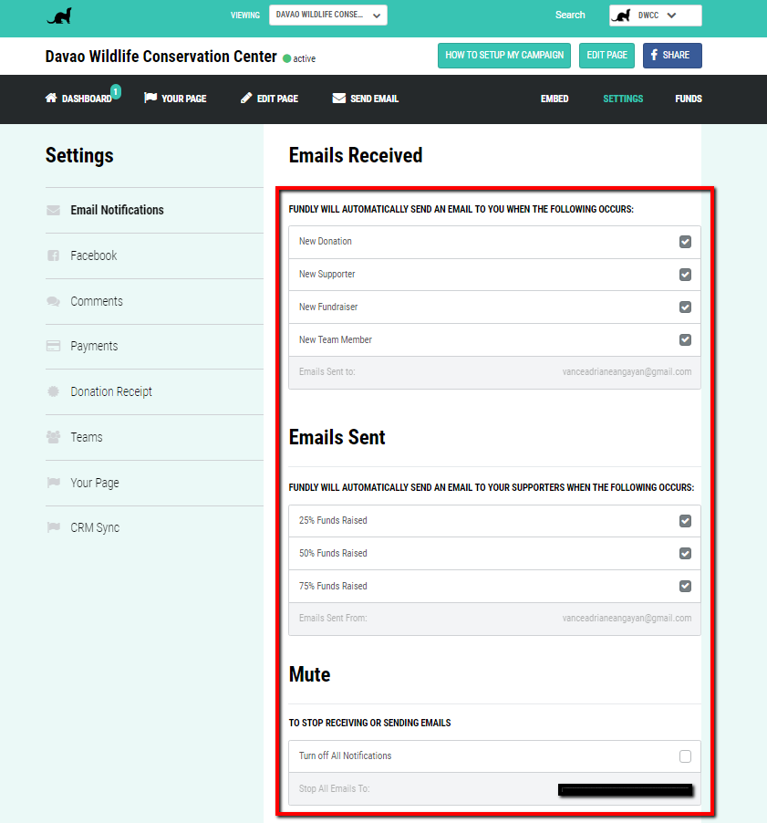The height and width of the screenshot is (823, 767).
Task: Enable Turn off All Notifications
Action: (685, 756)
